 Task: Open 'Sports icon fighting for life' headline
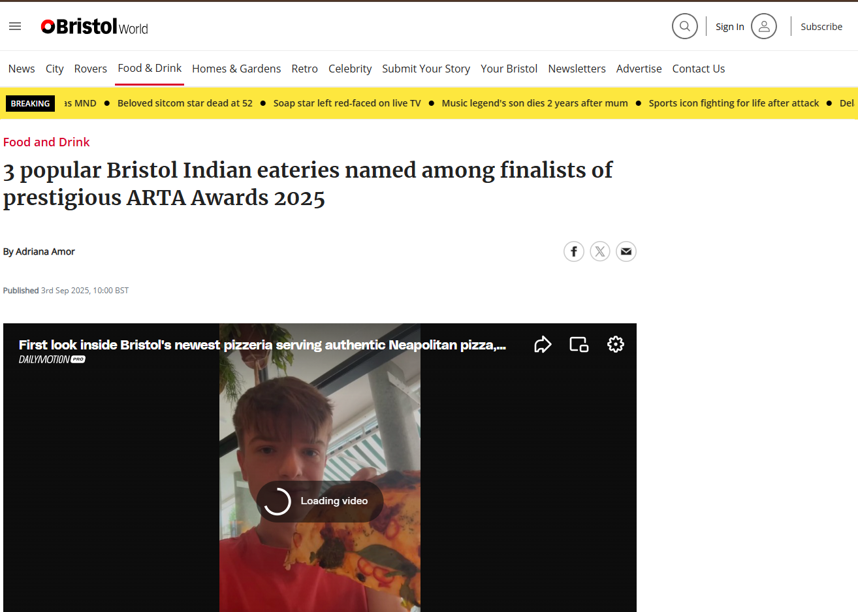click(x=733, y=103)
